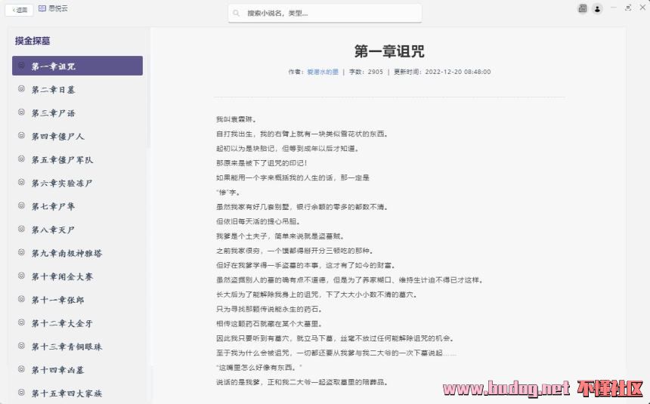Click the icon beside 第七章尸隼
The width and height of the screenshot is (650, 404).
[22, 205]
